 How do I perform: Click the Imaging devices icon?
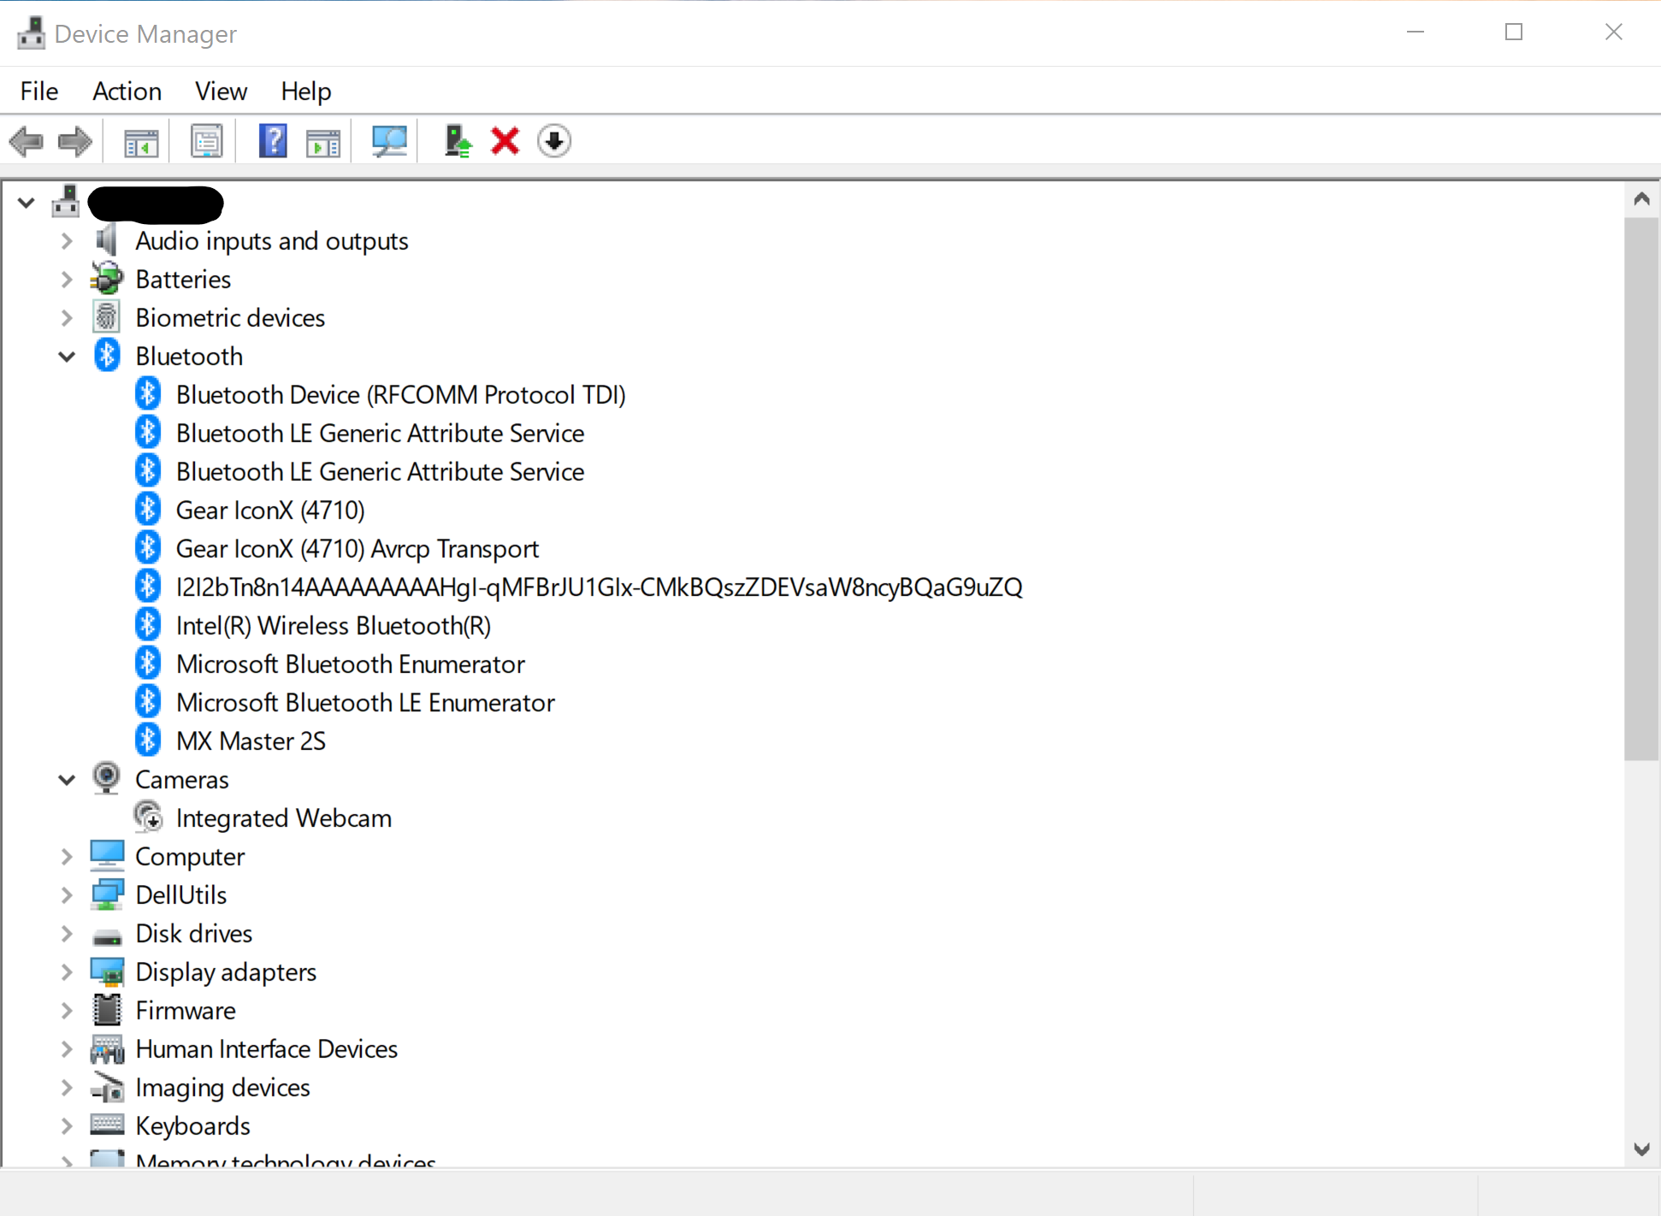[107, 1087]
